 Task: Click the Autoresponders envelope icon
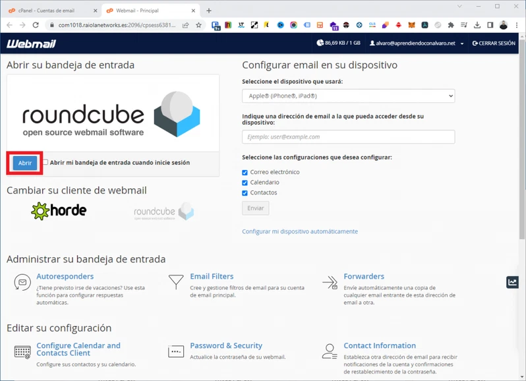[x=22, y=282]
